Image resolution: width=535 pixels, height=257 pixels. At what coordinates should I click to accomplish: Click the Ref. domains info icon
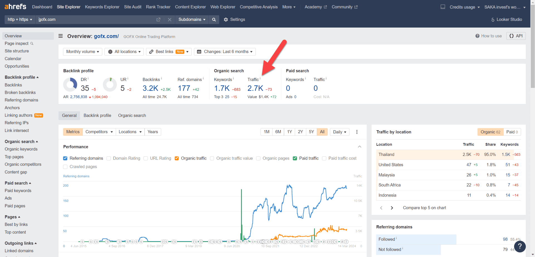tap(203, 78)
